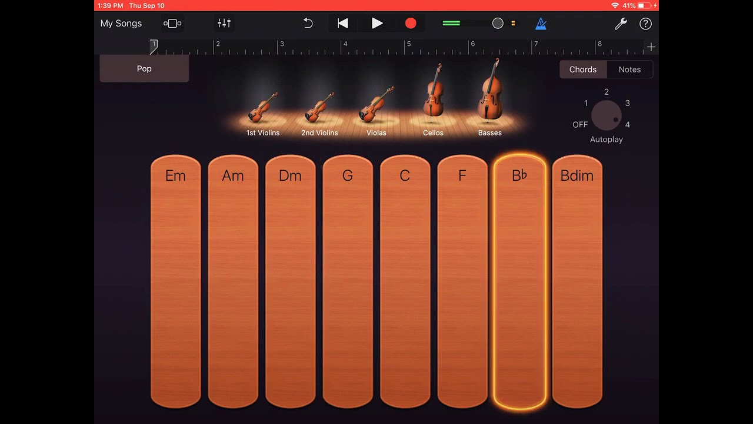The width and height of the screenshot is (753, 424).
Task: Adjust the master volume slider knob
Action: (x=498, y=24)
